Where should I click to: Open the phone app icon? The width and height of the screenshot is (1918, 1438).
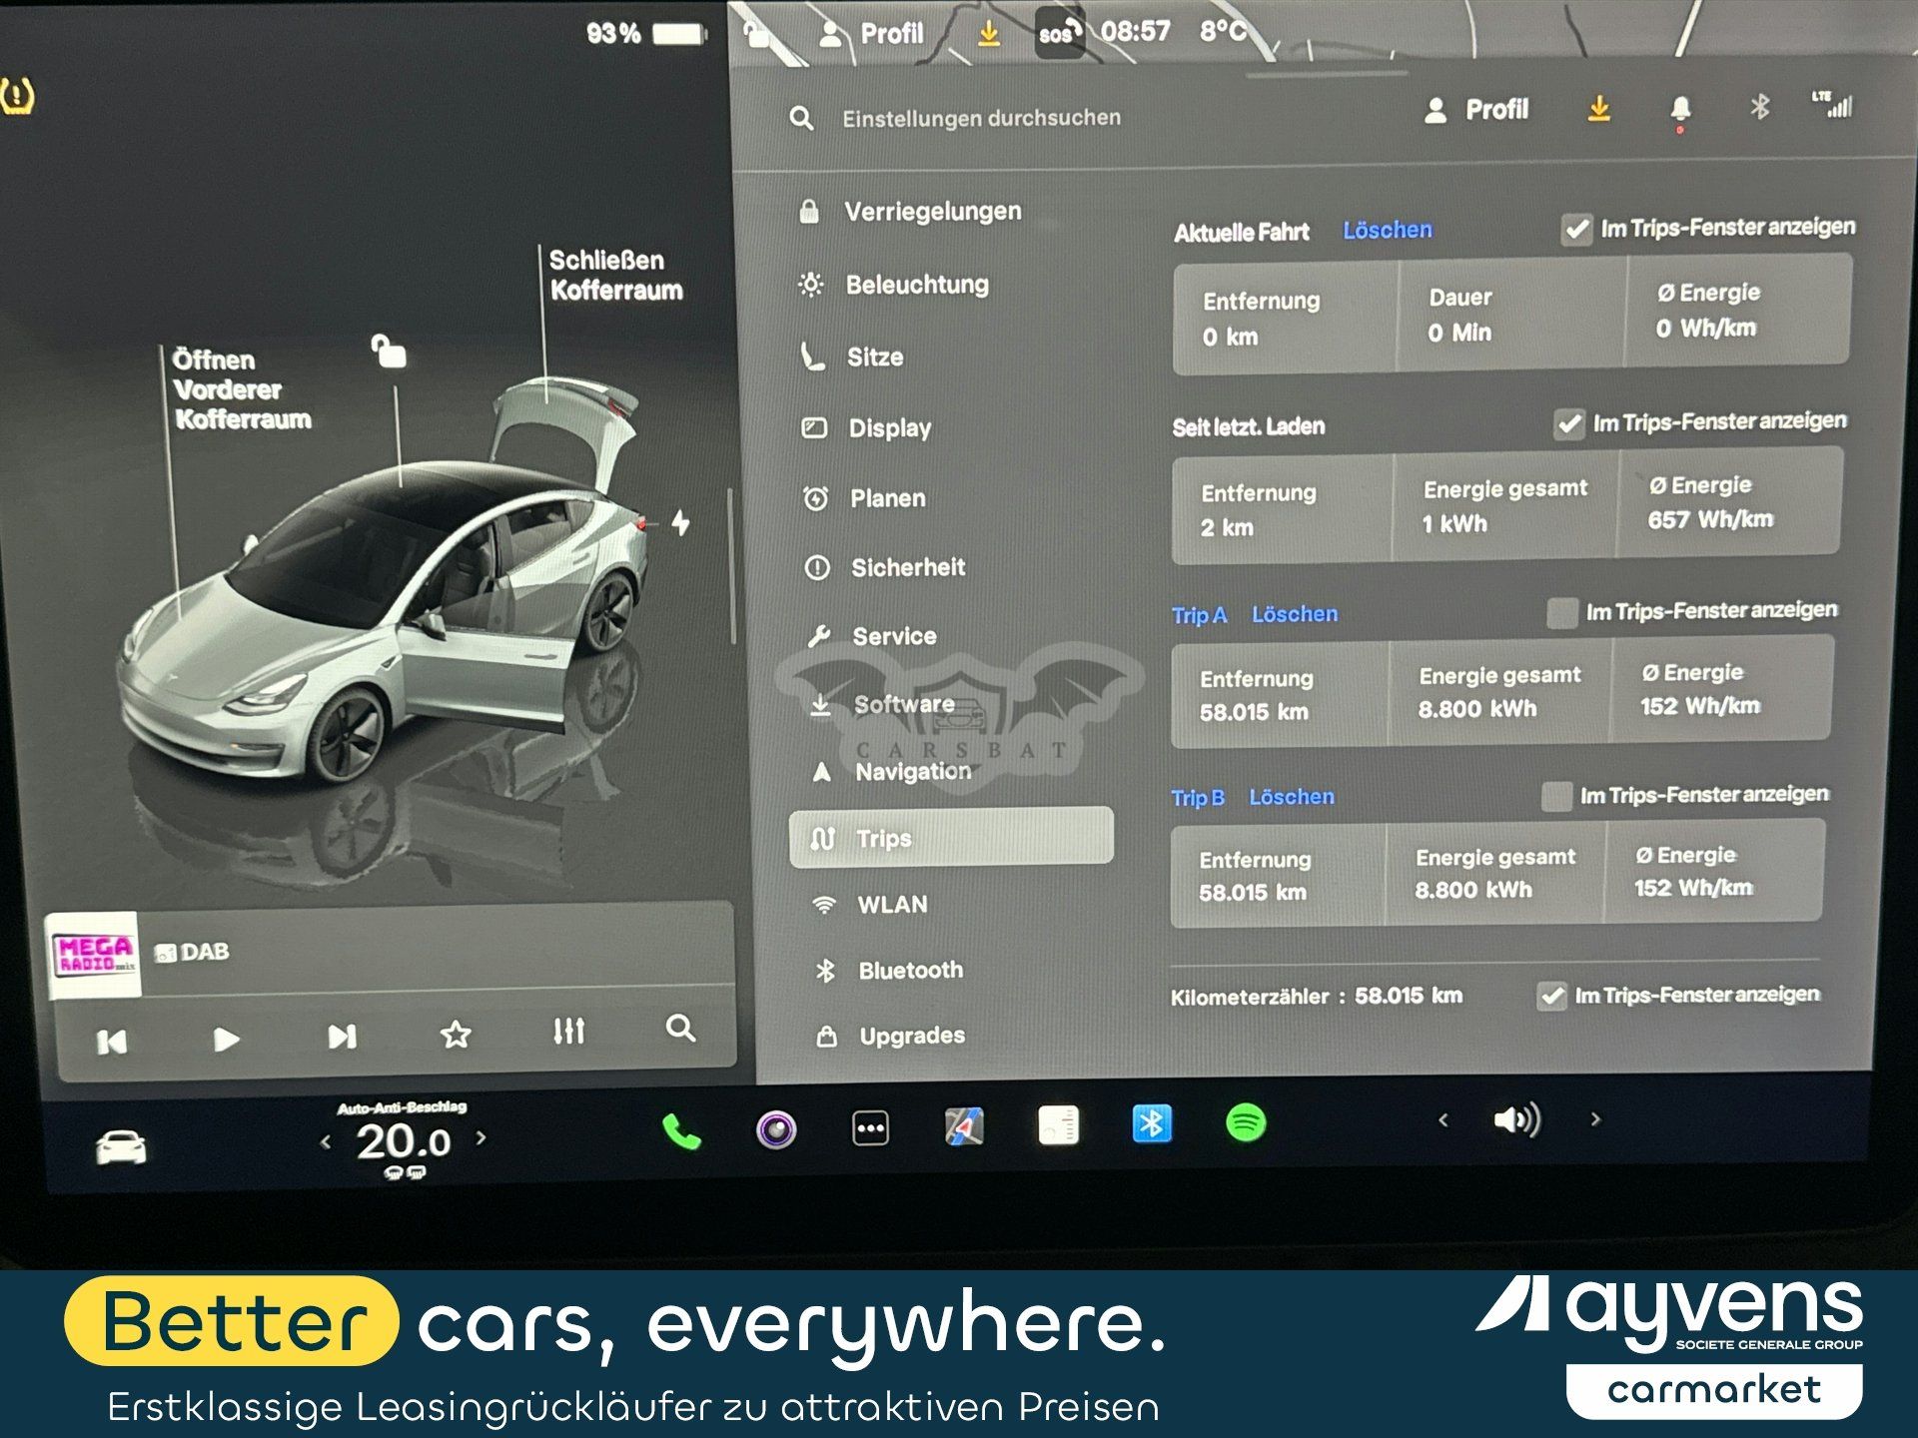click(681, 1131)
